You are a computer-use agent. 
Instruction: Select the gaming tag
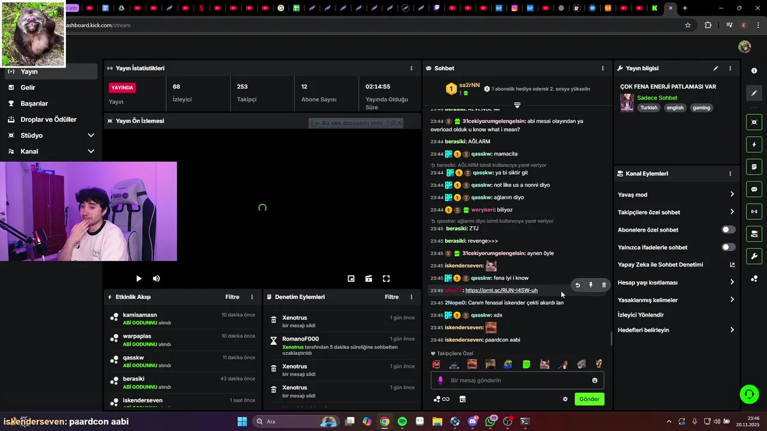pos(701,108)
